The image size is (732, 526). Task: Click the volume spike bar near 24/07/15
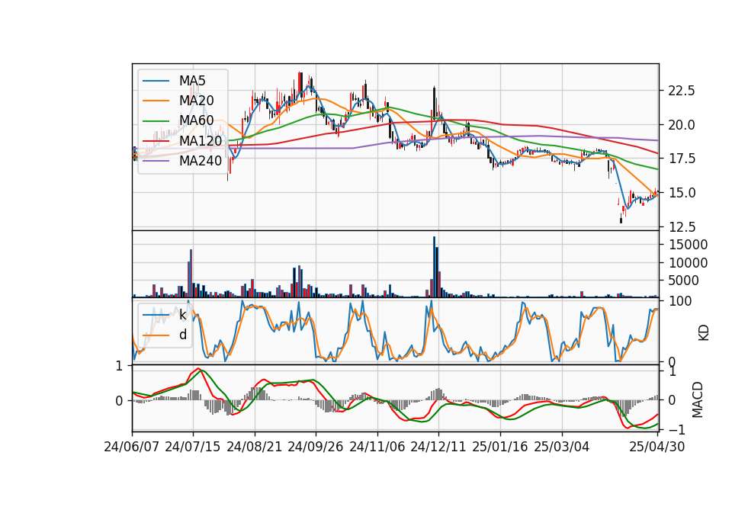(191, 274)
